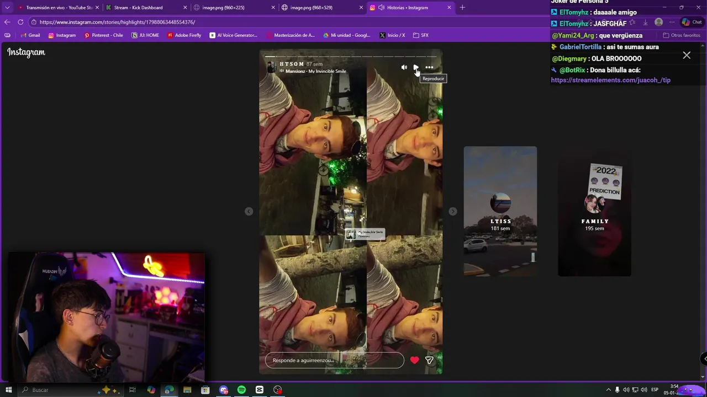Screen dimensions: 707x397
Task: Open the LTISS highlight thumbnail
Action: click(500, 211)
